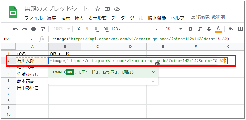Image resolution: width=246 pixels, height=120 pixels.
Task: Click the URL argument in IMAGE hint
Action: coord(70,72)
